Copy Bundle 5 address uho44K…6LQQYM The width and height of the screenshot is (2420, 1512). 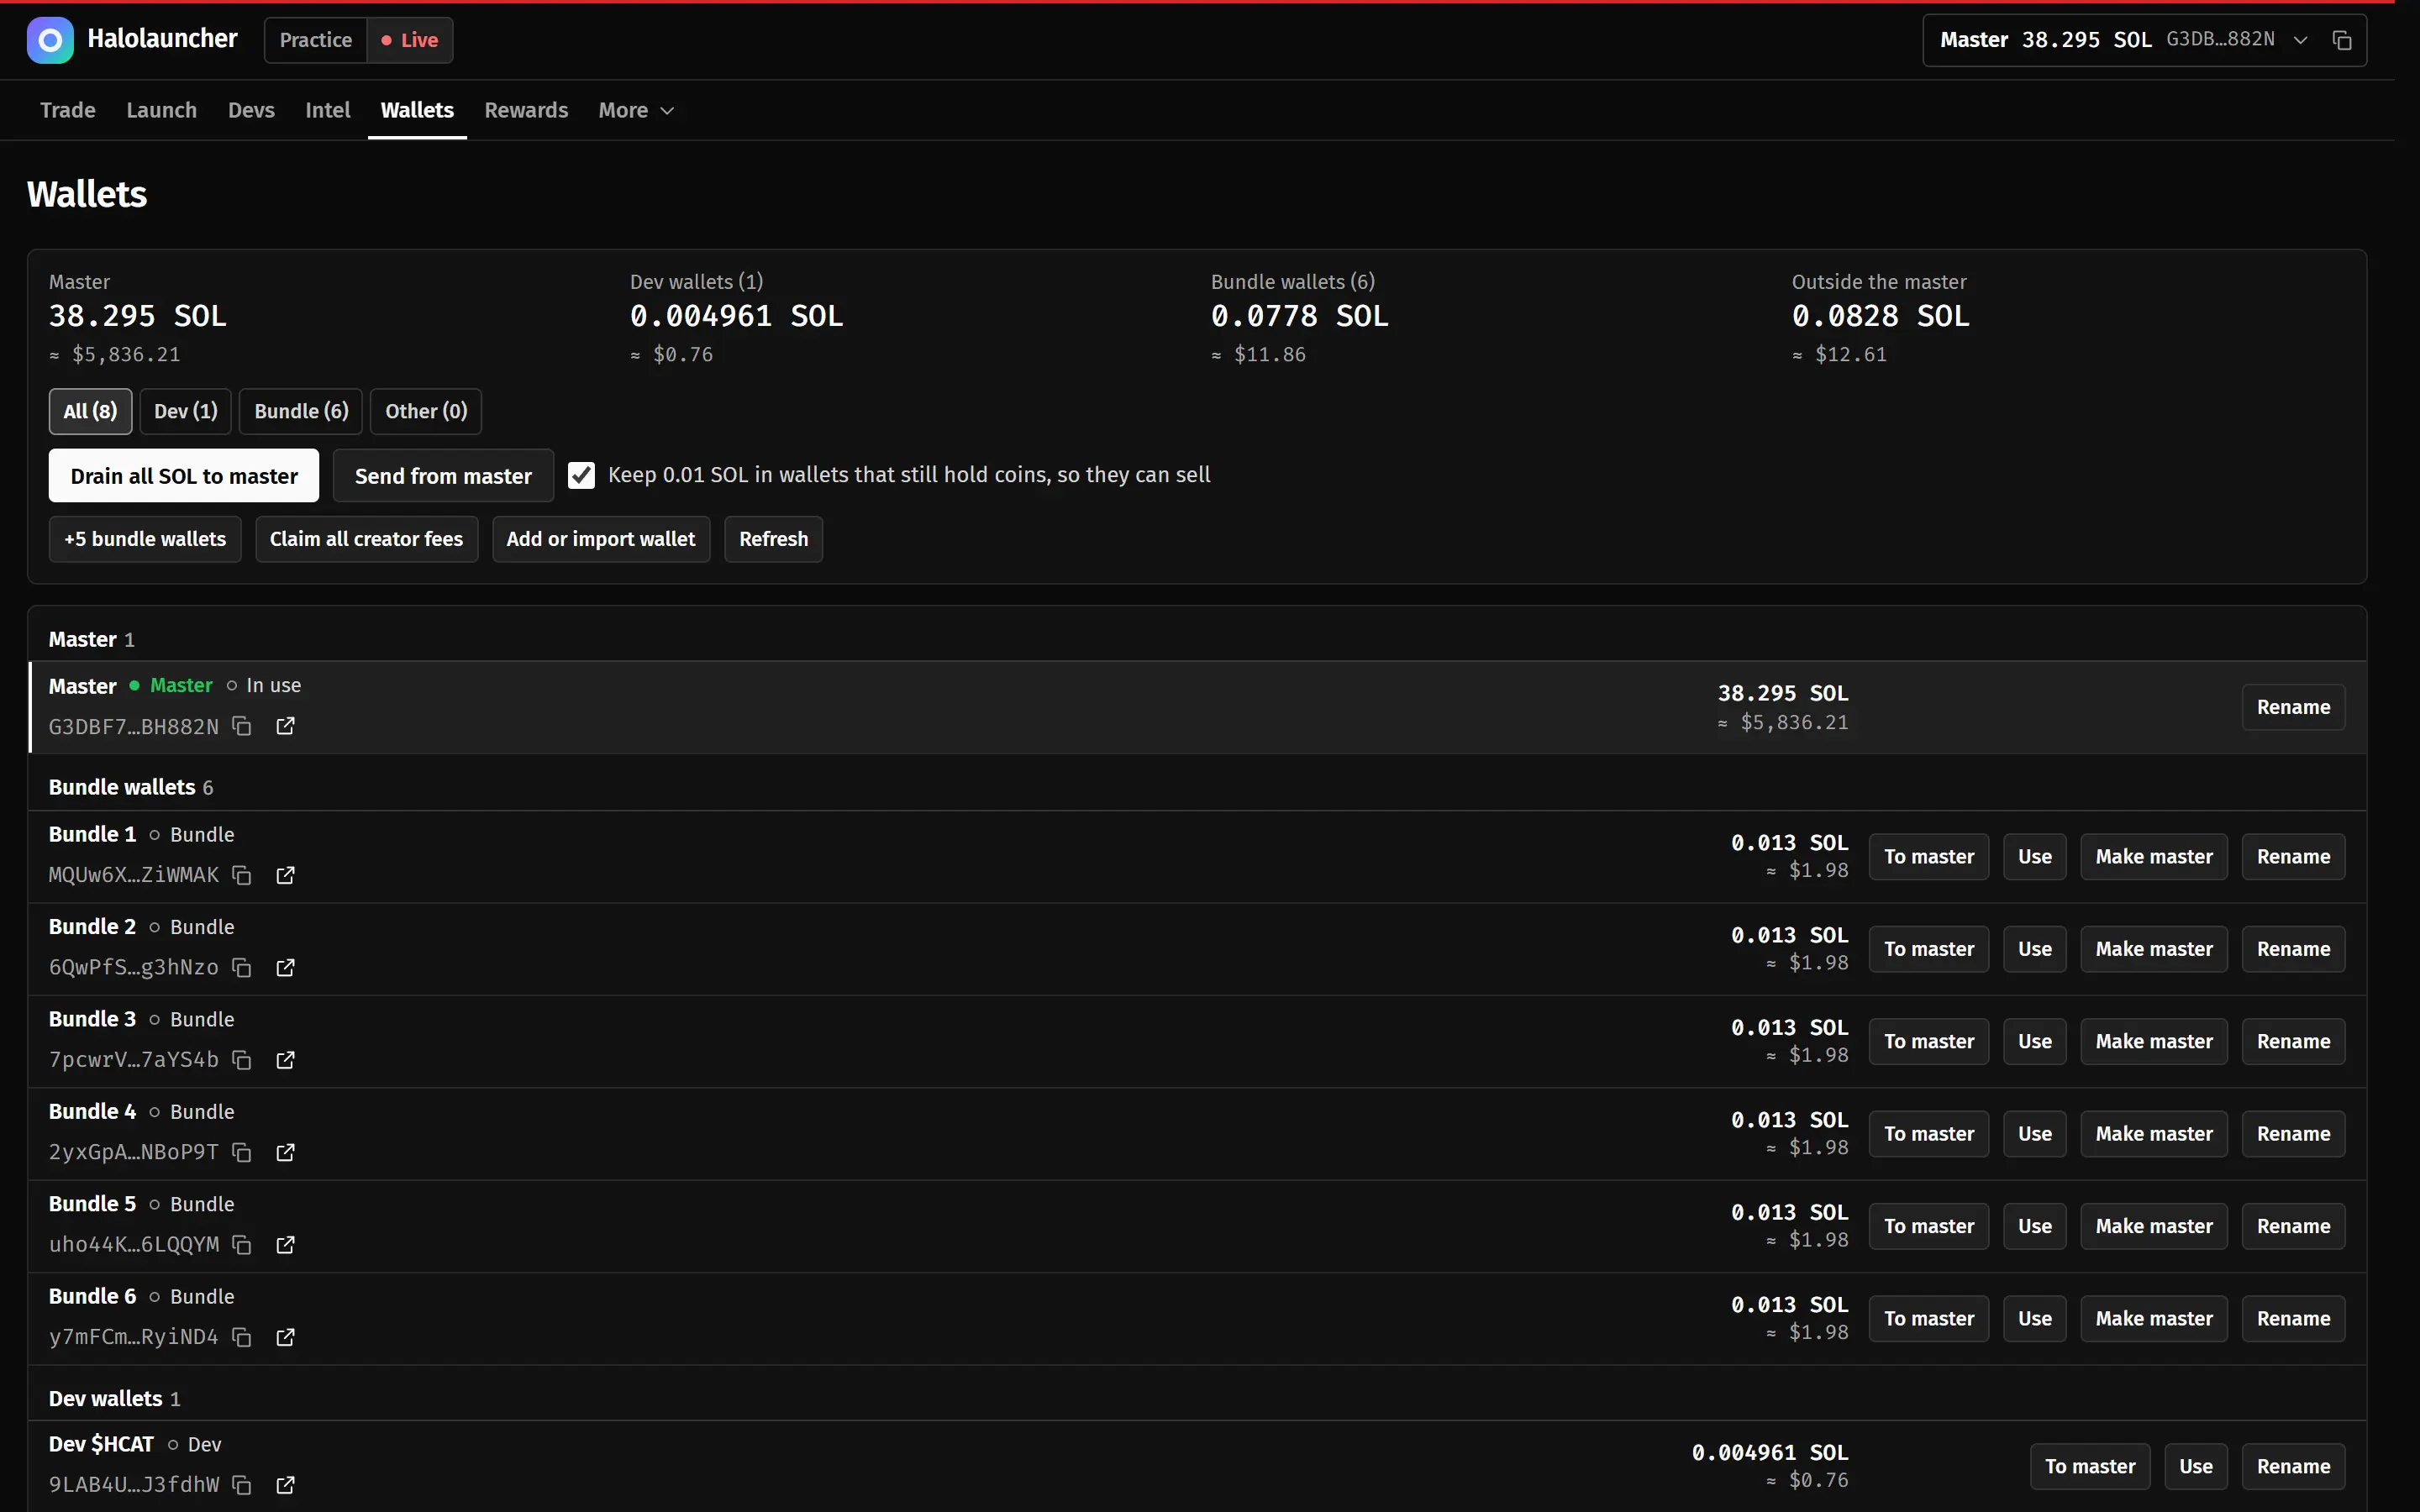pyautogui.click(x=242, y=1244)
